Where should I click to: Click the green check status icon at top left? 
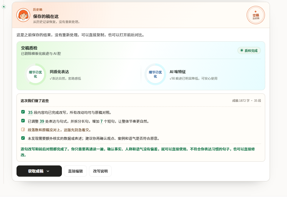4,7
